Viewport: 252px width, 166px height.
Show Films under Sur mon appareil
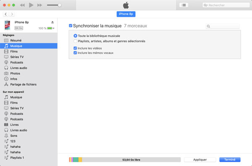pos(29,103)
